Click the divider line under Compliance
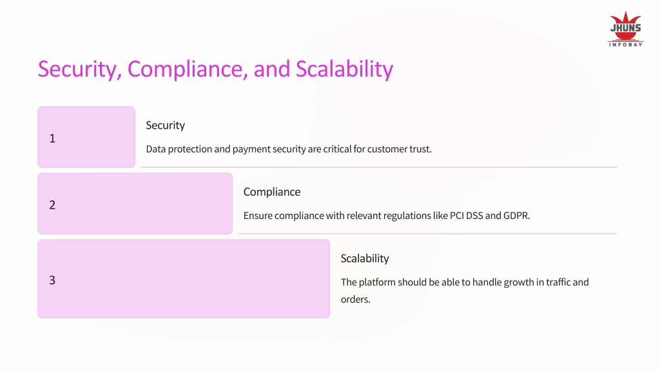660x371 pixels. tap(427, 233)
